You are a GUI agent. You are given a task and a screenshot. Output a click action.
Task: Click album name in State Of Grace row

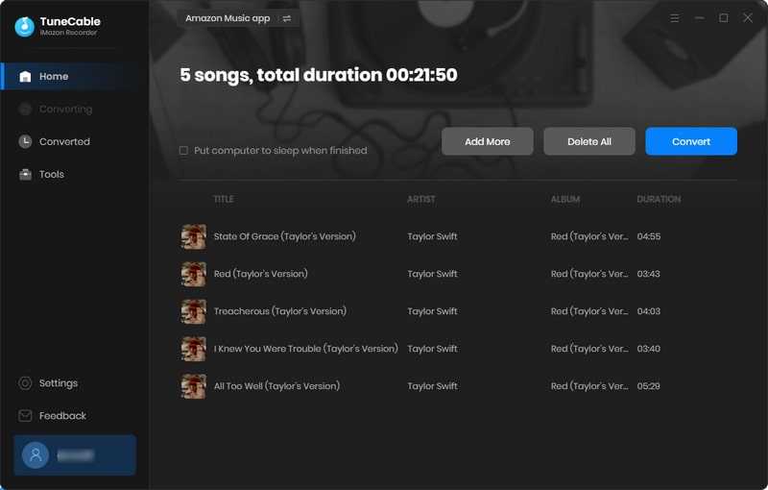(589, 236)
